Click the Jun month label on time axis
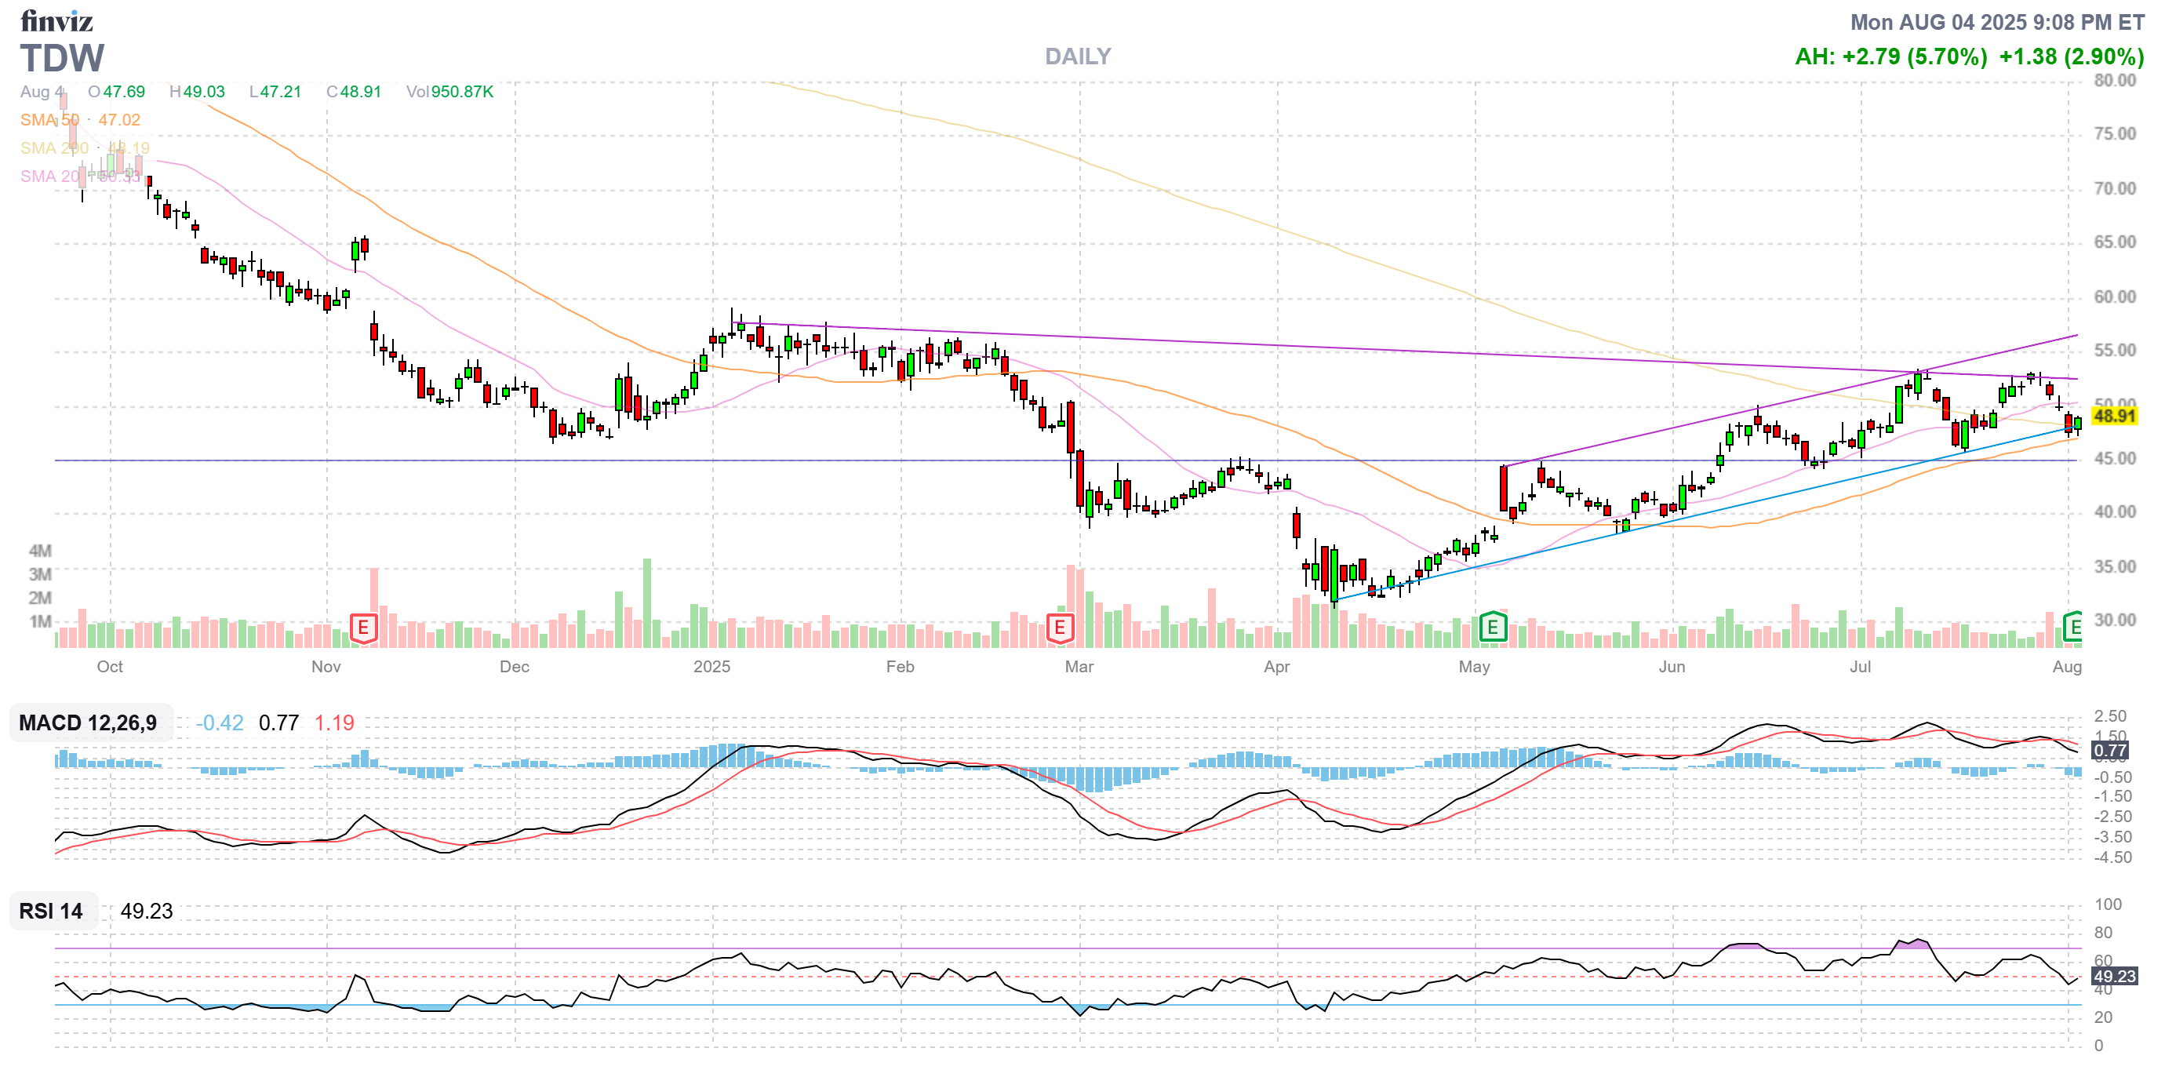2165x1070 pixels. [1672, 667]
